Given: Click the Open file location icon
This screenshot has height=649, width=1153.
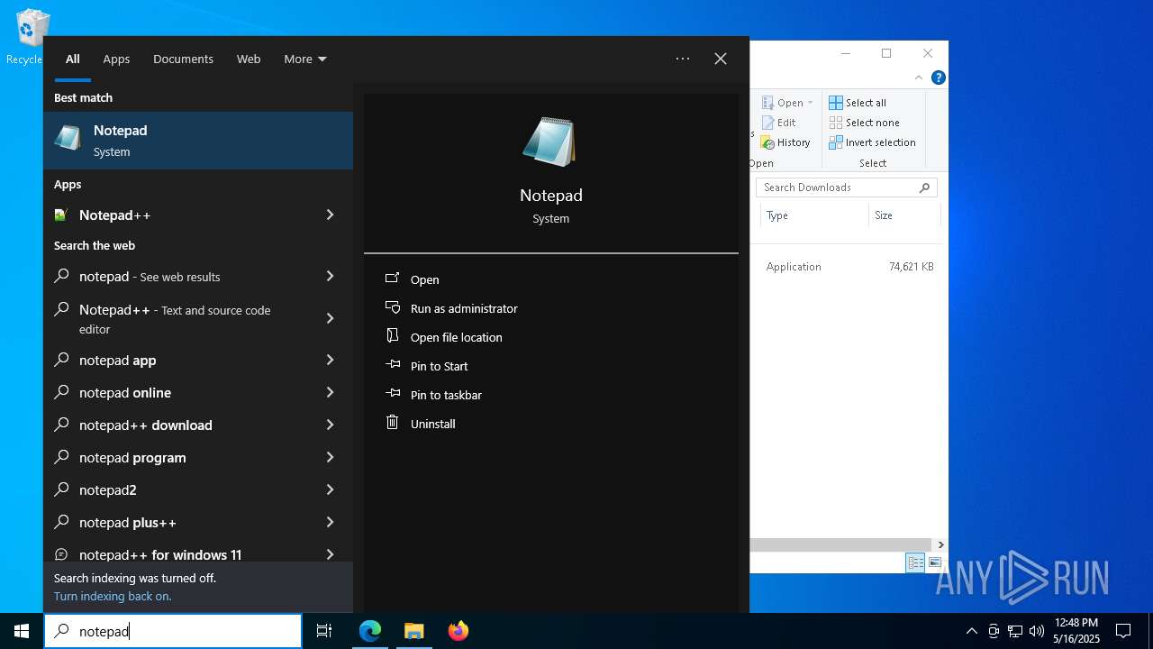Looking at the screenshot, I should tap(392, 336).
